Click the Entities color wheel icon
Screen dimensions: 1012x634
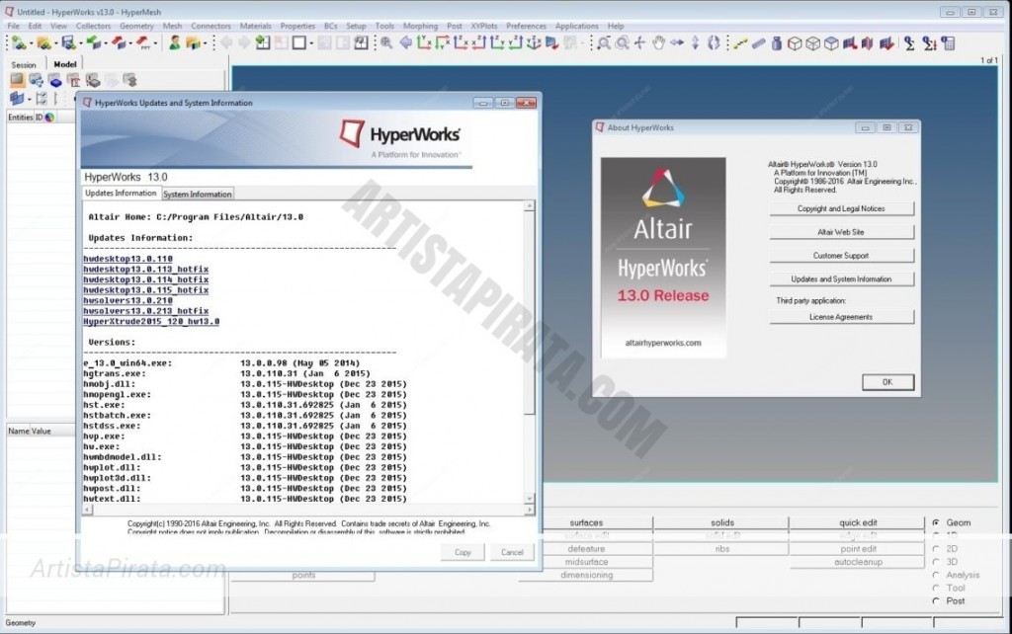click(x=49, y=117)
